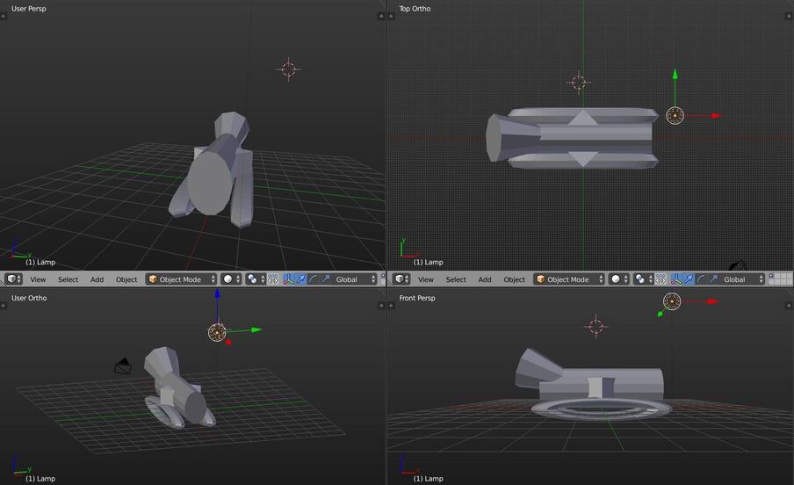Toggle manipulate center points in right header
Image resolution: width=794 pixels, height=485 pixels.
click(660, 279)
